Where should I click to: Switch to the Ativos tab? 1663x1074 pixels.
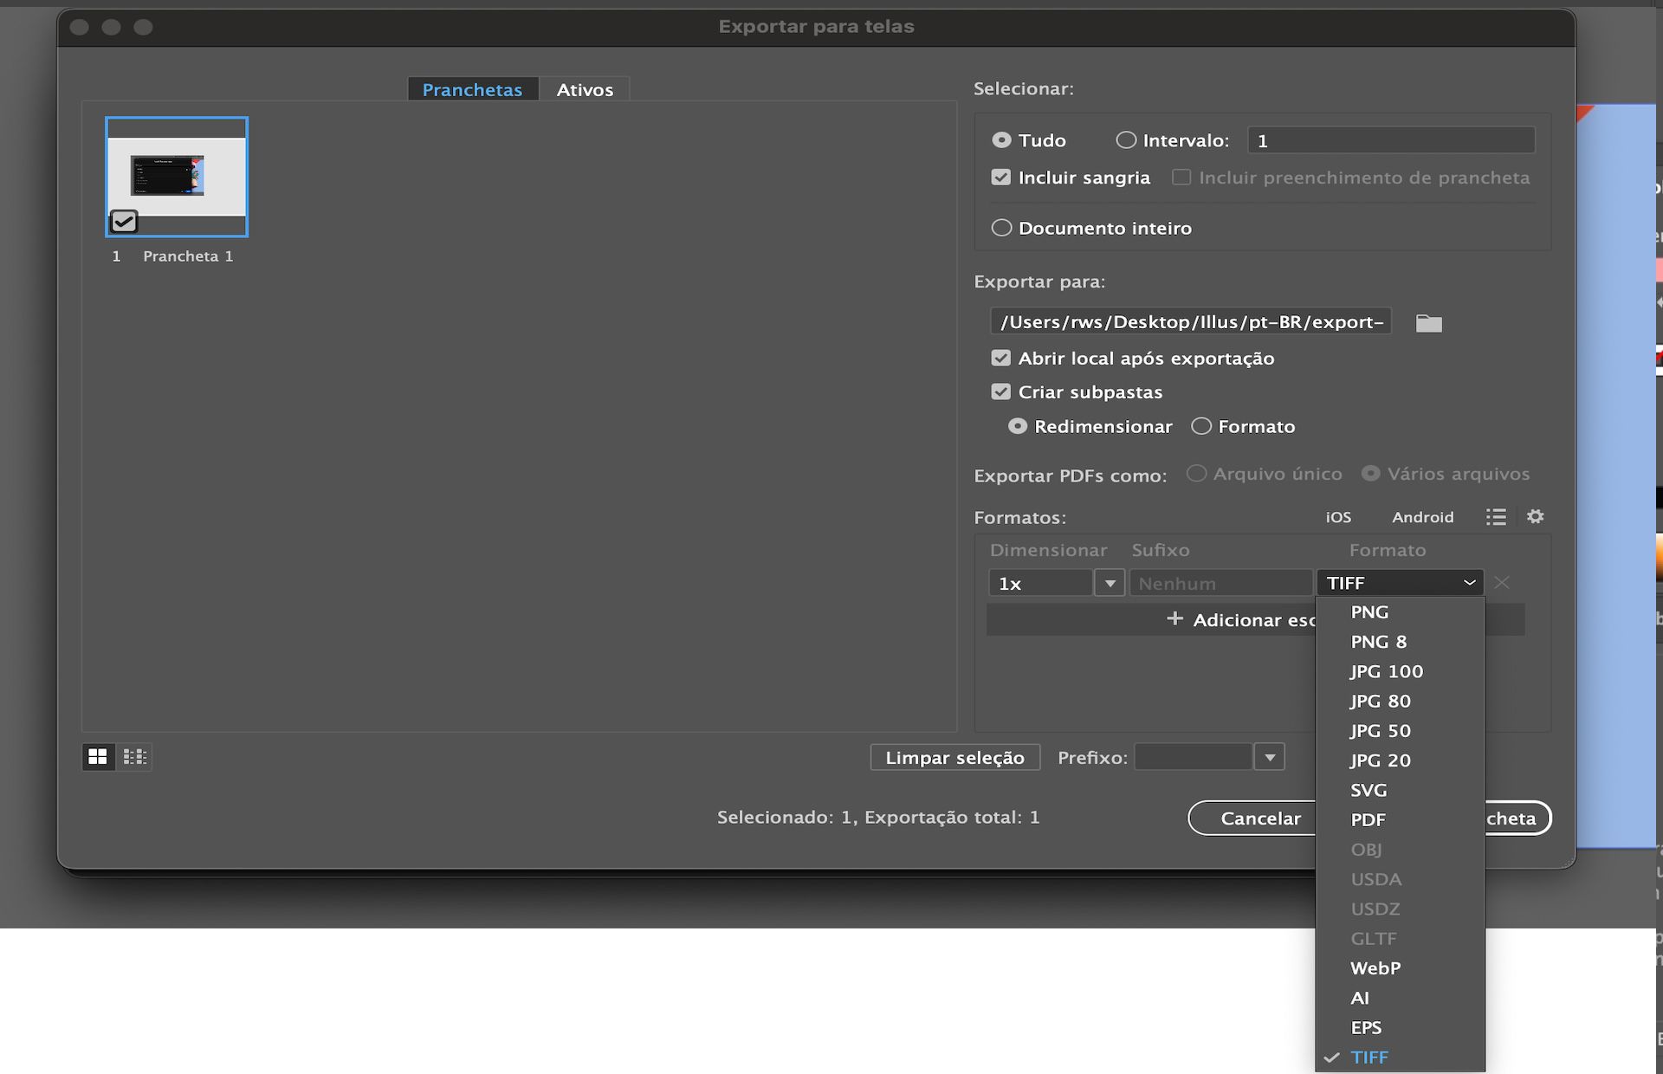(585, 89)
